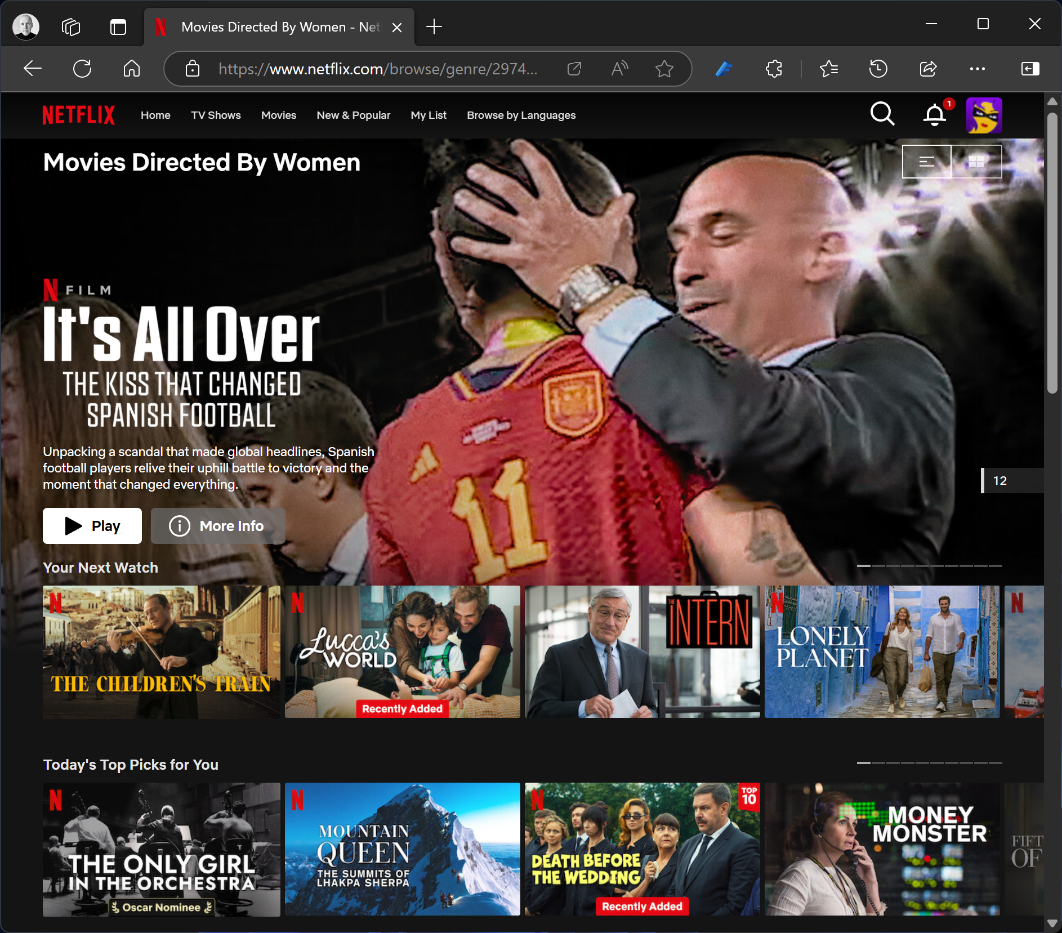This screenshot has height=933, width=1062.
Task: Open The Intern movie thumbnail
Action: [642, 651]
